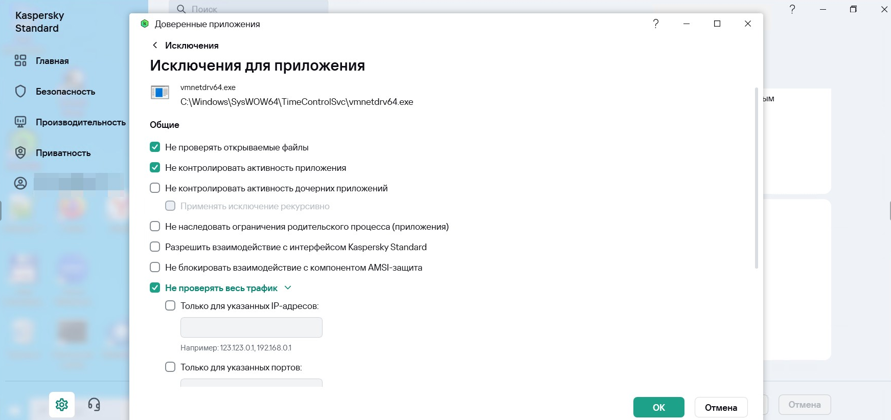This screenshot has height=420, width=891.
Task: Uncheck Не проверять открываемые файлы
Action: 155,147
